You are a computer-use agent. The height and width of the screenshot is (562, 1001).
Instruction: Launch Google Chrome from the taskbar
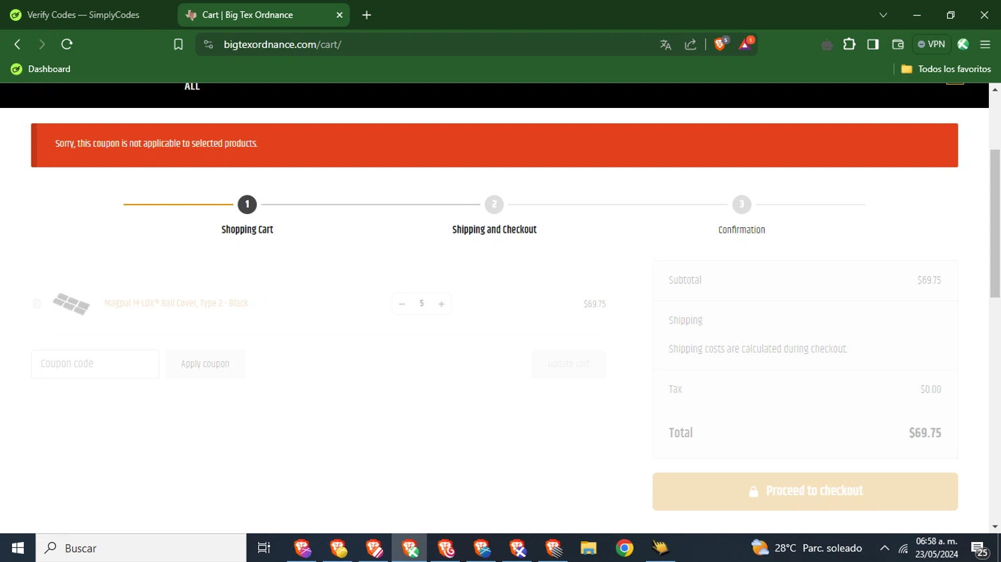tap(625, 548)
